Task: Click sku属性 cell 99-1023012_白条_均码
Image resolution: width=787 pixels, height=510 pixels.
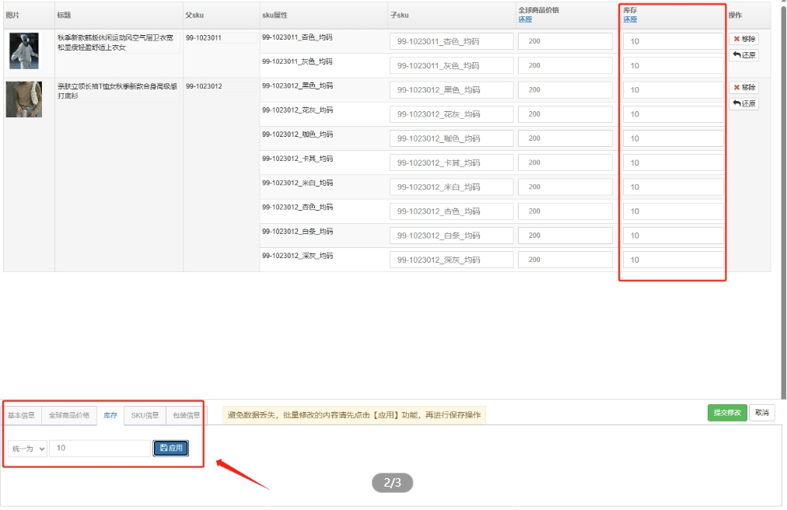Action: click(x=297, y=232)
